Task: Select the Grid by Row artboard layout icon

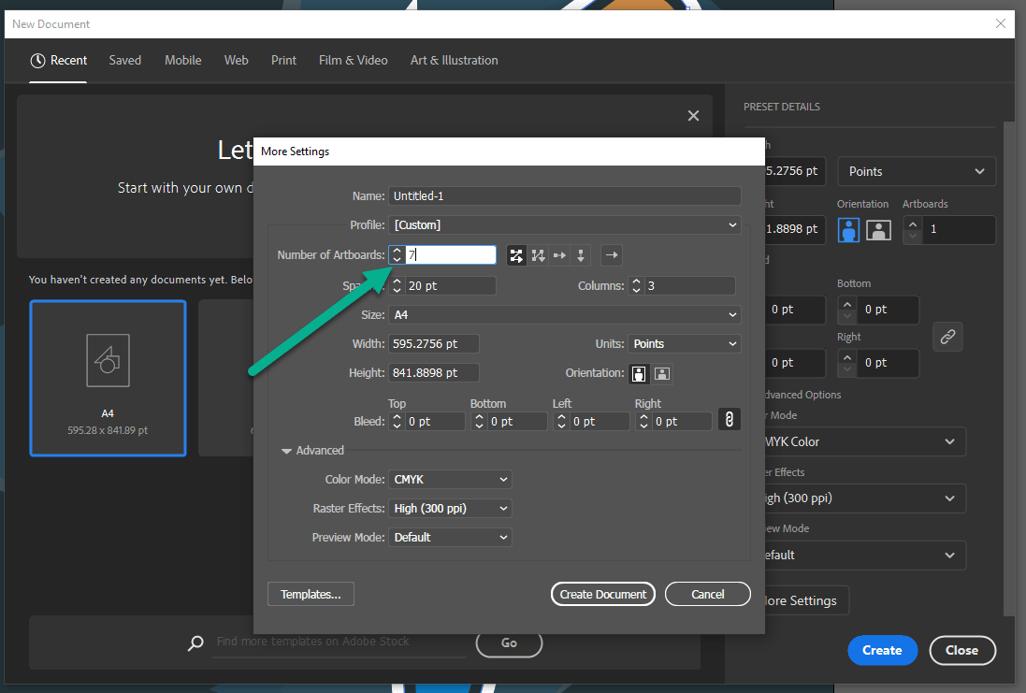Action: [516, 254]
